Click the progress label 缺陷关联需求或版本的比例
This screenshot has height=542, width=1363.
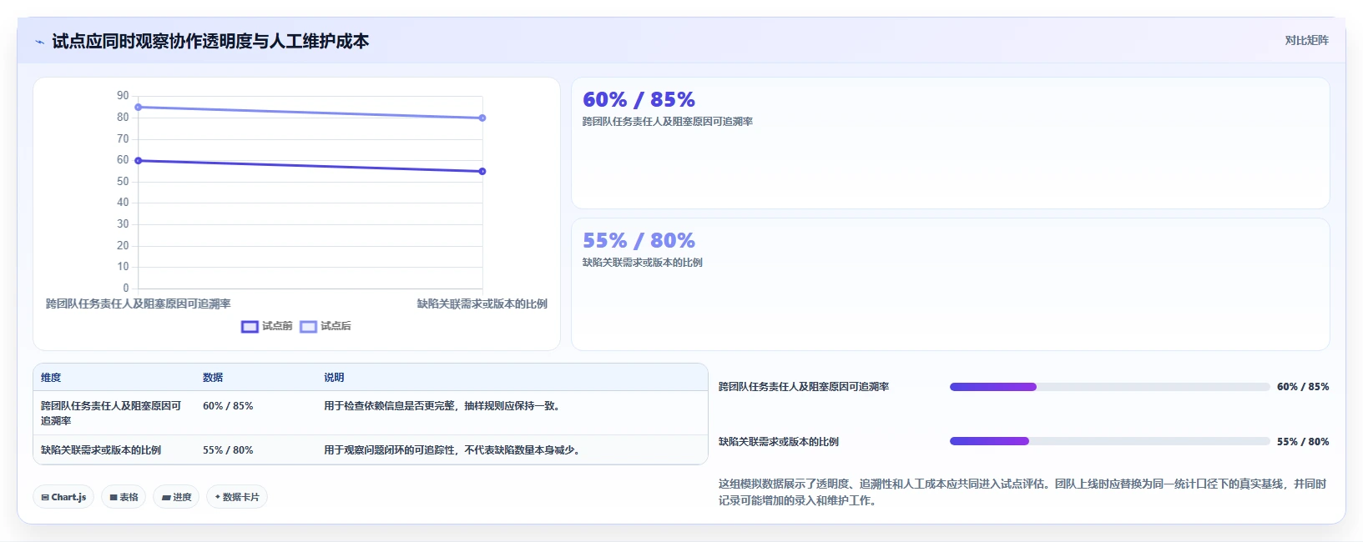[x=779, y=442]
